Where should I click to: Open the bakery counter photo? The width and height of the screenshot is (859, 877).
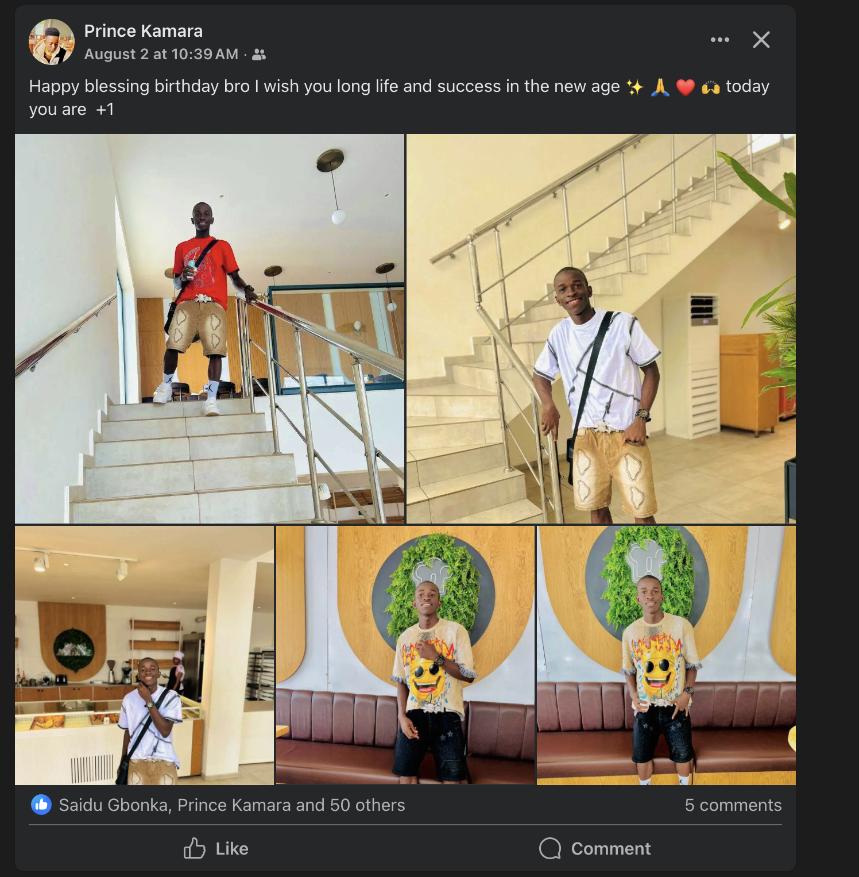(144, 655)
